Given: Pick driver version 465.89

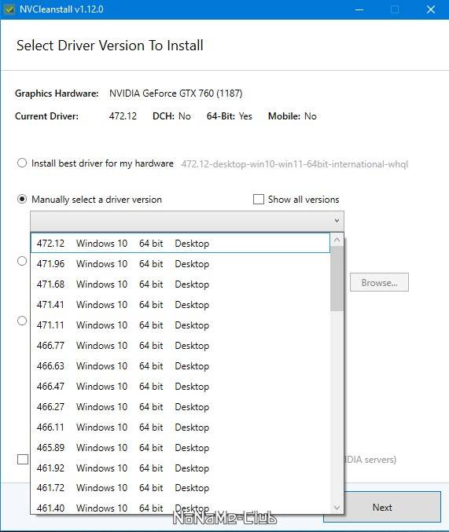Looking at the screenshot, I should click(180, 447).
